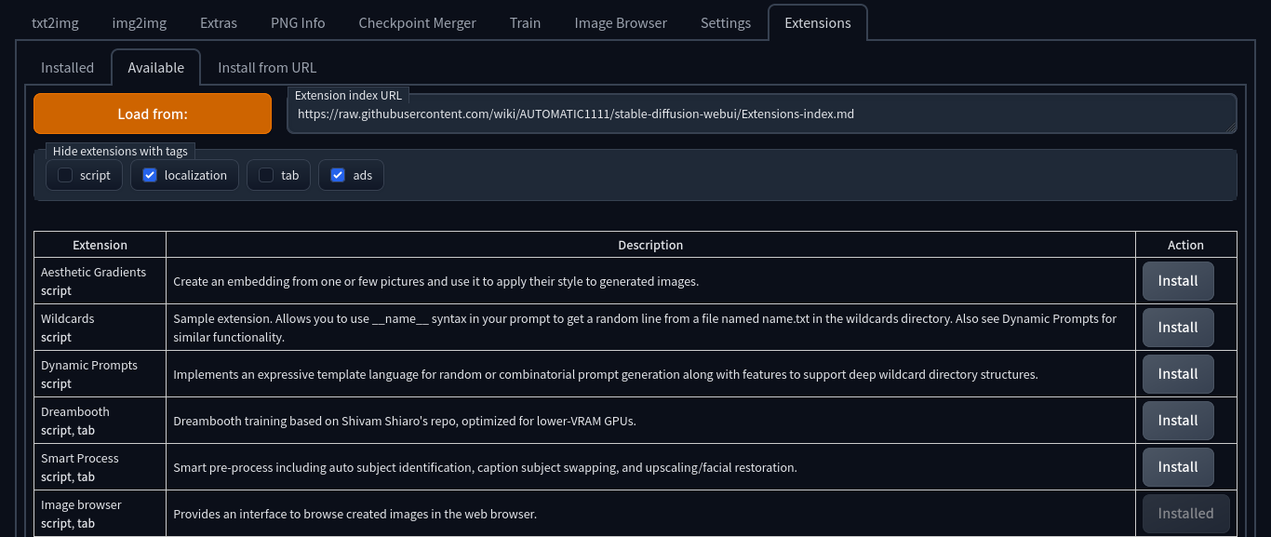The image size is (1271, 537).
Task: Open the Extras tab
Action: click(219, 22)
